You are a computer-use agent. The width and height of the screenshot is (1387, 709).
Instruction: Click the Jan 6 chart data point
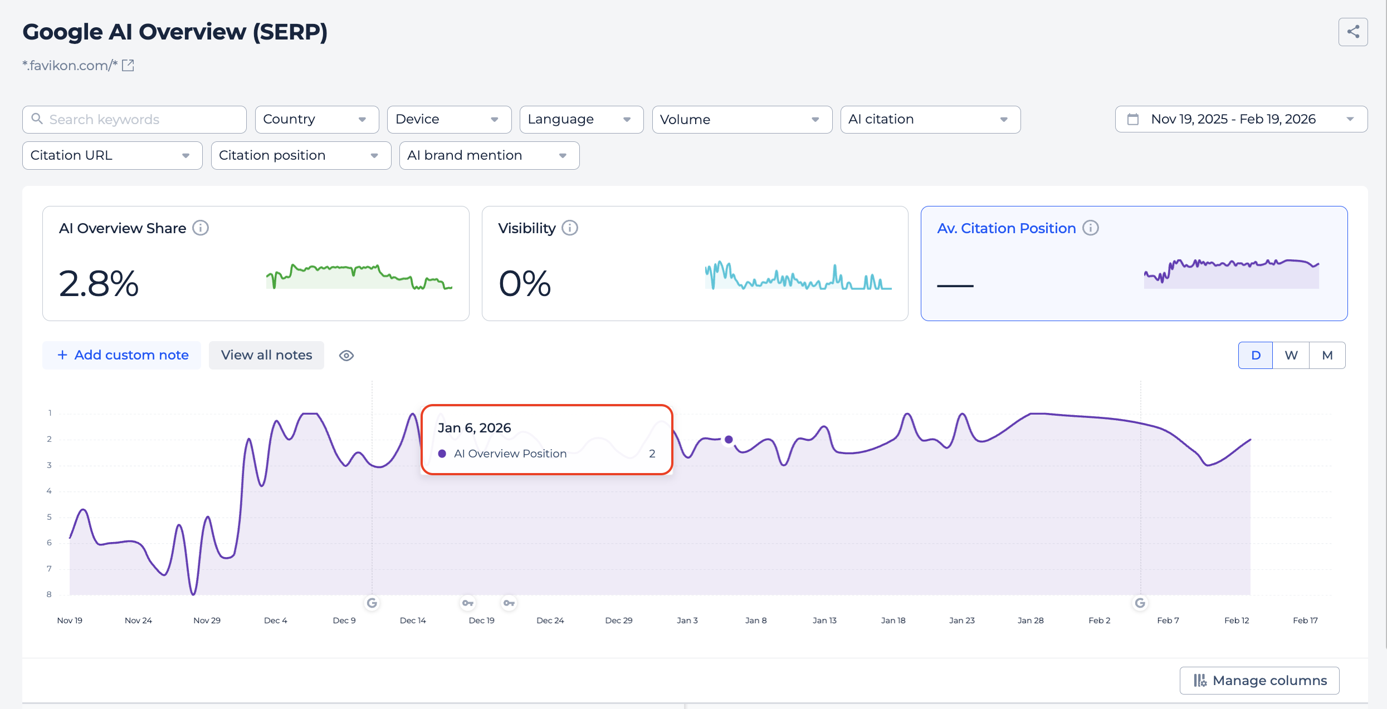[729, 440]
